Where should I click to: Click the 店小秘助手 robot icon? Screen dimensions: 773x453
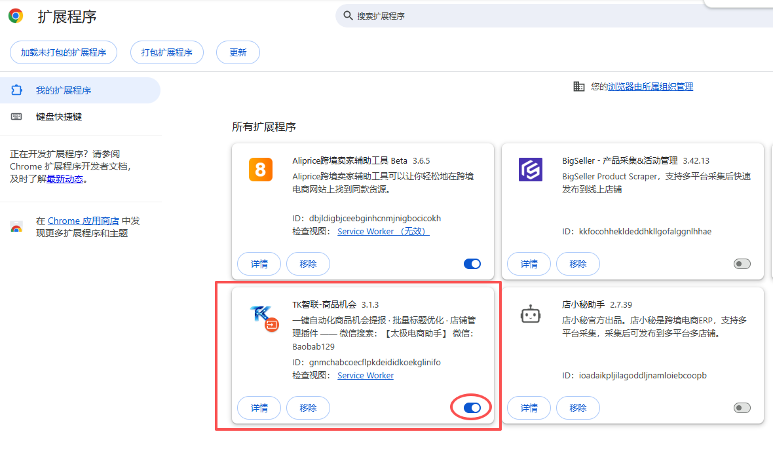[x=530, y=314]
